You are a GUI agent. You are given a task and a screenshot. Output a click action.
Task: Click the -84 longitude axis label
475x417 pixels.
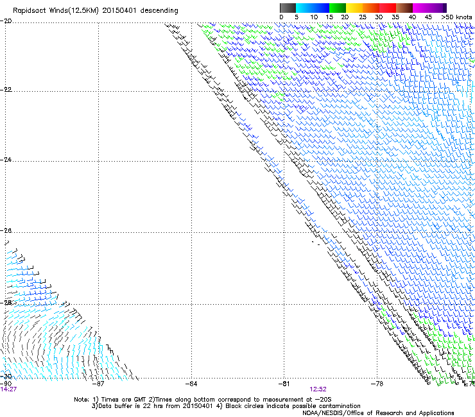[x=191, y=384]
